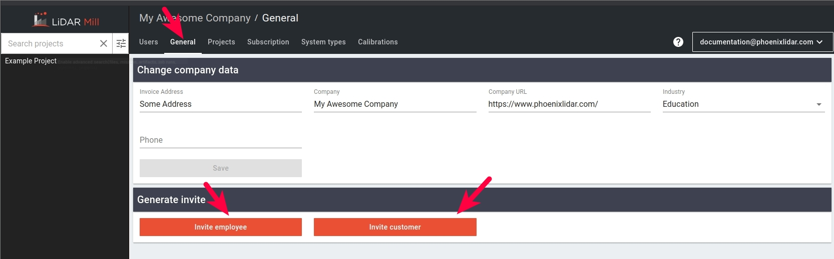834x259 pixels.
Task: Open the documentation@phoenixlidar.com account menu
Action: [x=762, y=42]
